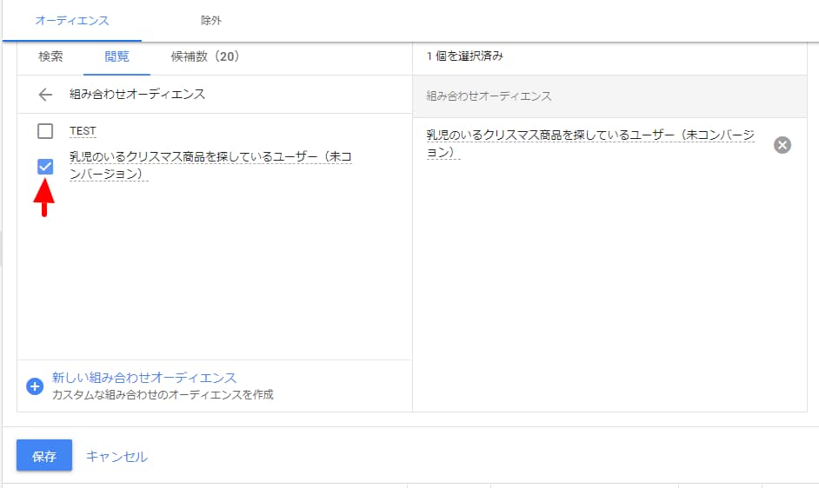Click the blue plus icon for new audience
The height and width of the screenshot is (488, 819).
[x=35, y=386]
